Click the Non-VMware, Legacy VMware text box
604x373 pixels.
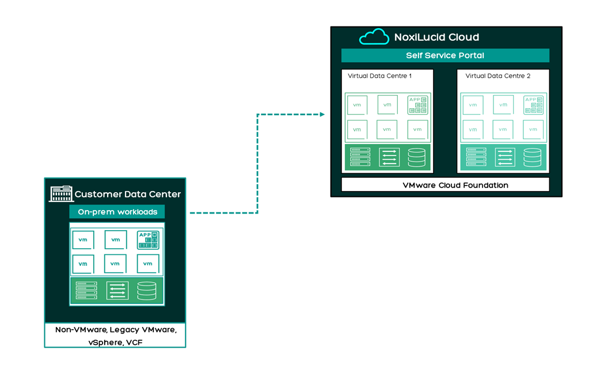pyautogui.click(x=115, y=336)
